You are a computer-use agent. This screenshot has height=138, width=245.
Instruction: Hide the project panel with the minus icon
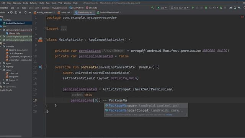point(30,12)
